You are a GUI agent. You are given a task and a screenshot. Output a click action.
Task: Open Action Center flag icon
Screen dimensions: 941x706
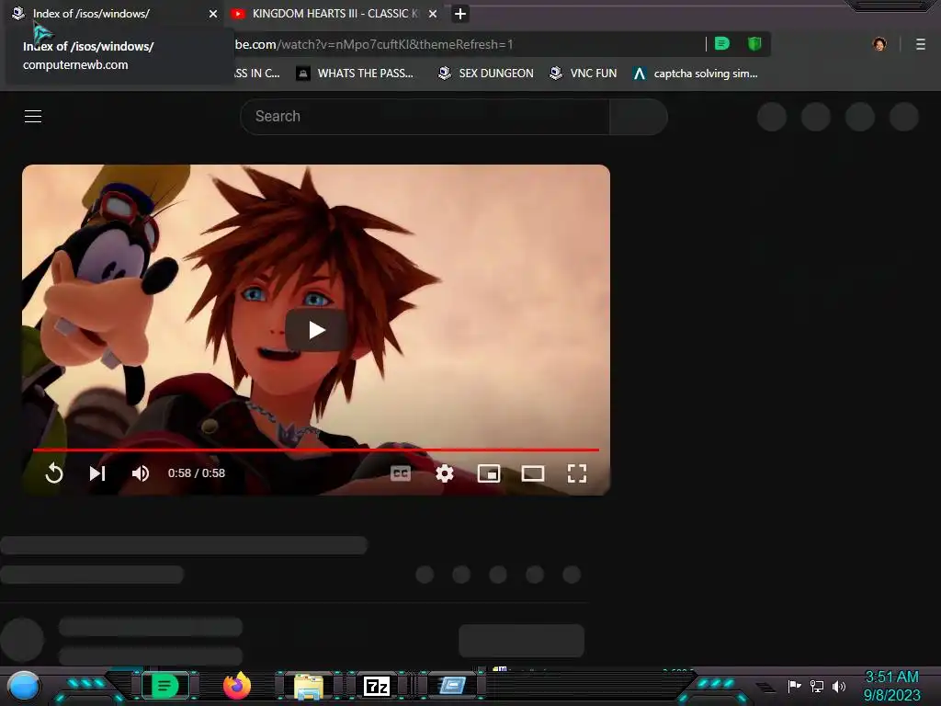(x=794, y=686)
